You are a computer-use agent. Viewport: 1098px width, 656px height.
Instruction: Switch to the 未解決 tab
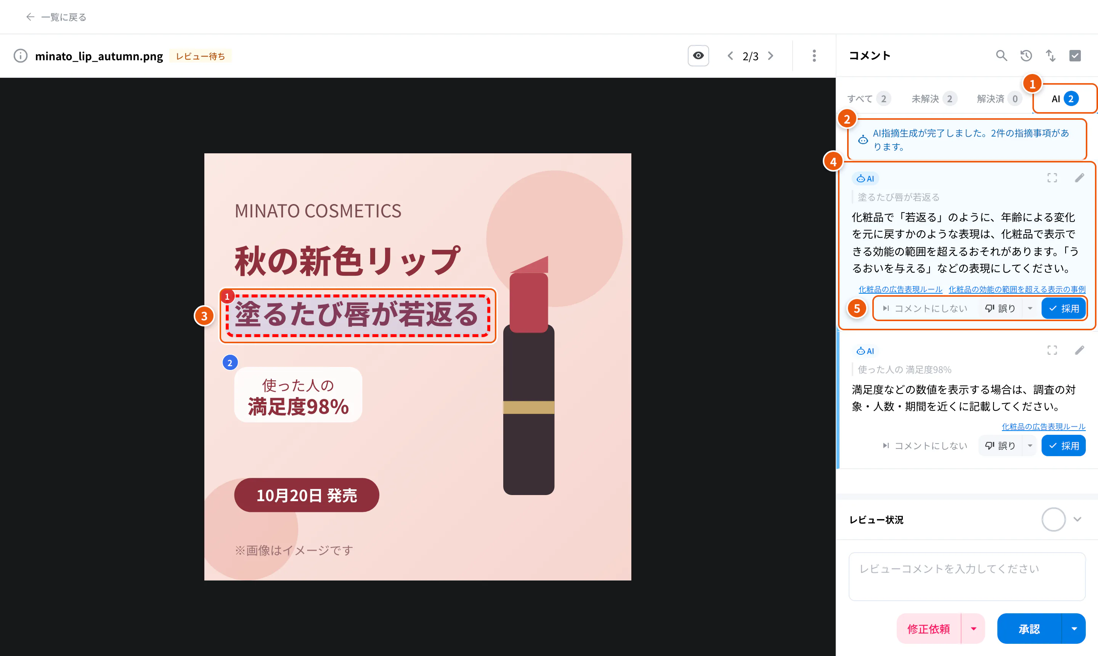point(934,98)
